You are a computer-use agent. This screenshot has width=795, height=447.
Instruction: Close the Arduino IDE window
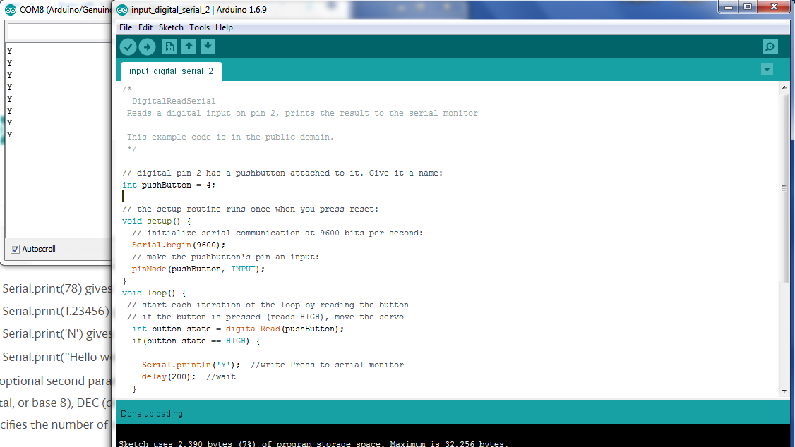point(775,7)
